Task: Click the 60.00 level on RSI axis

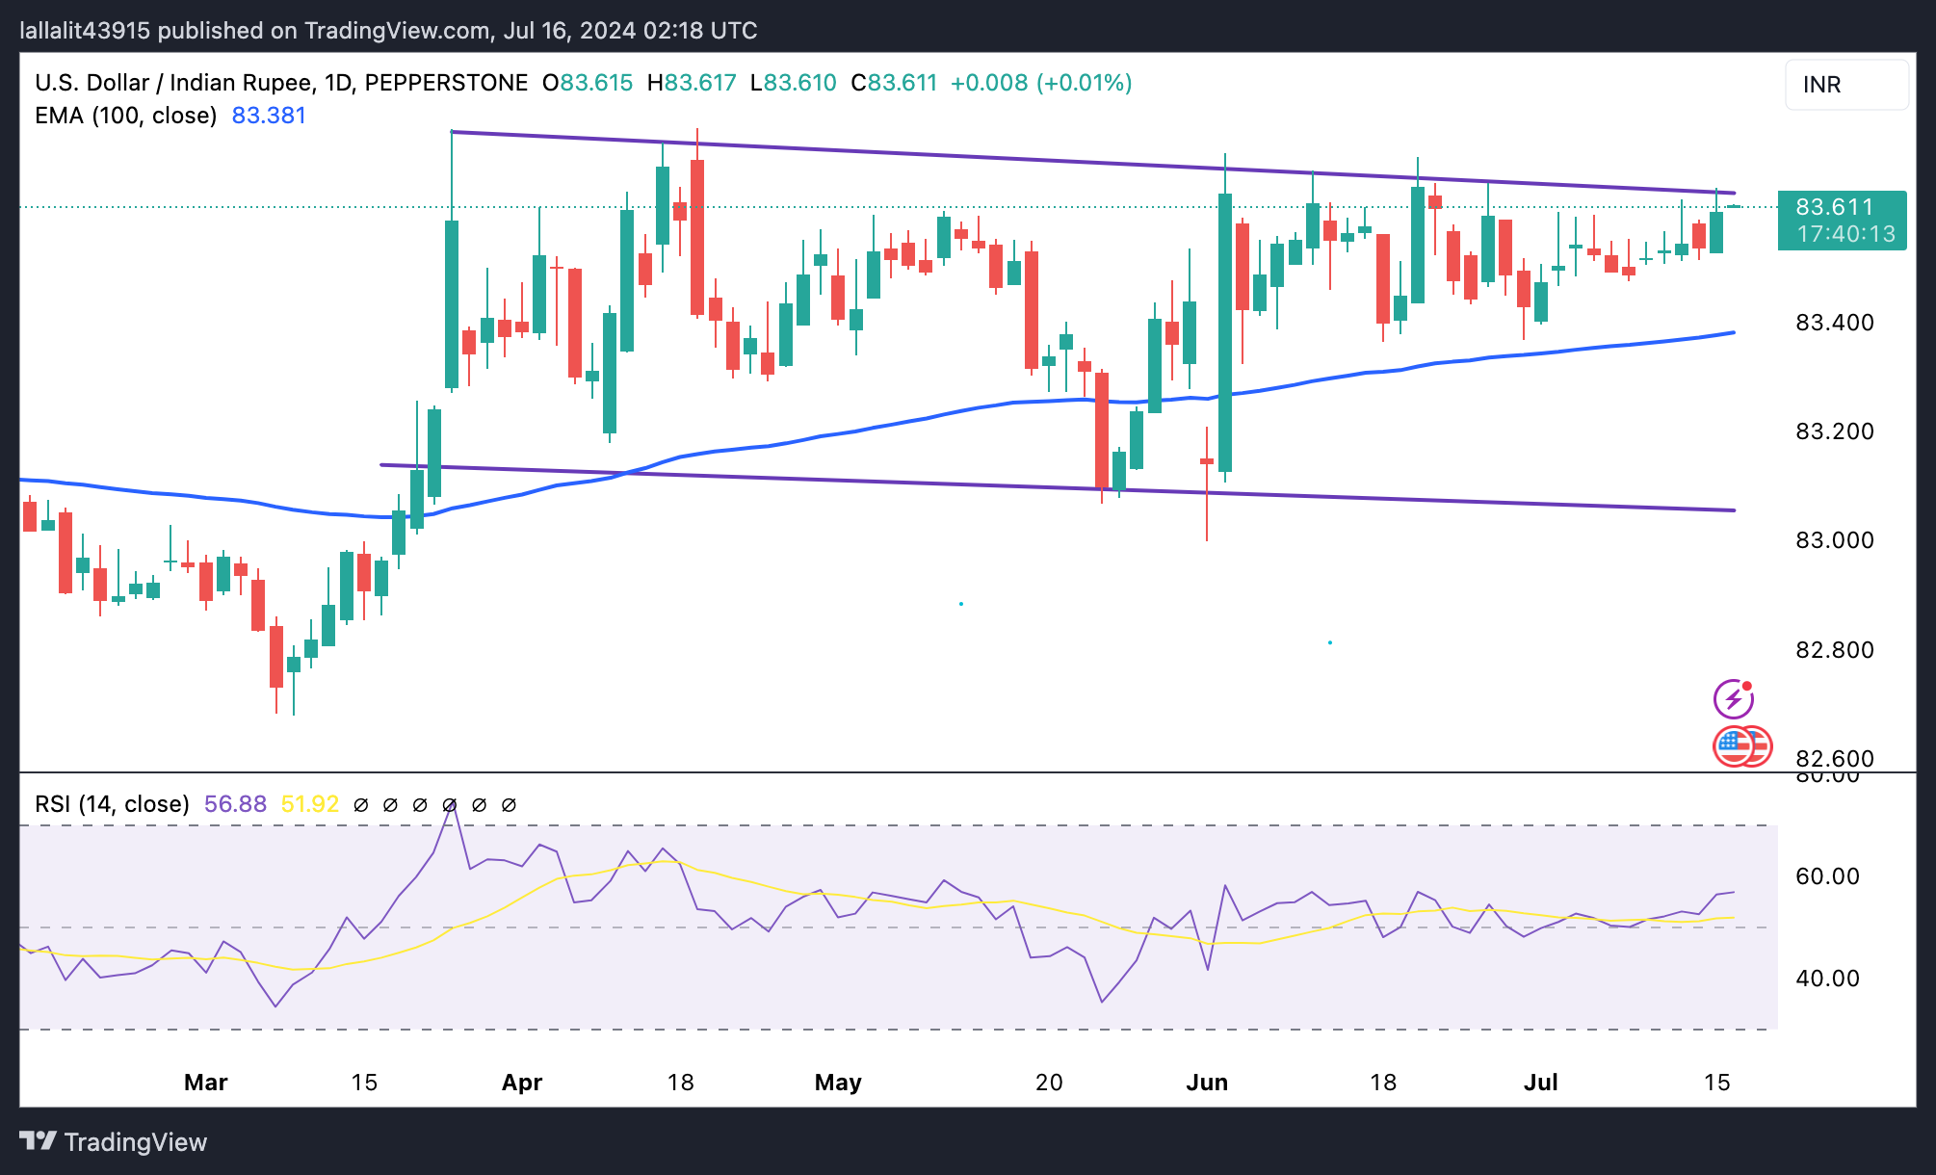Action: point(1827,876)
